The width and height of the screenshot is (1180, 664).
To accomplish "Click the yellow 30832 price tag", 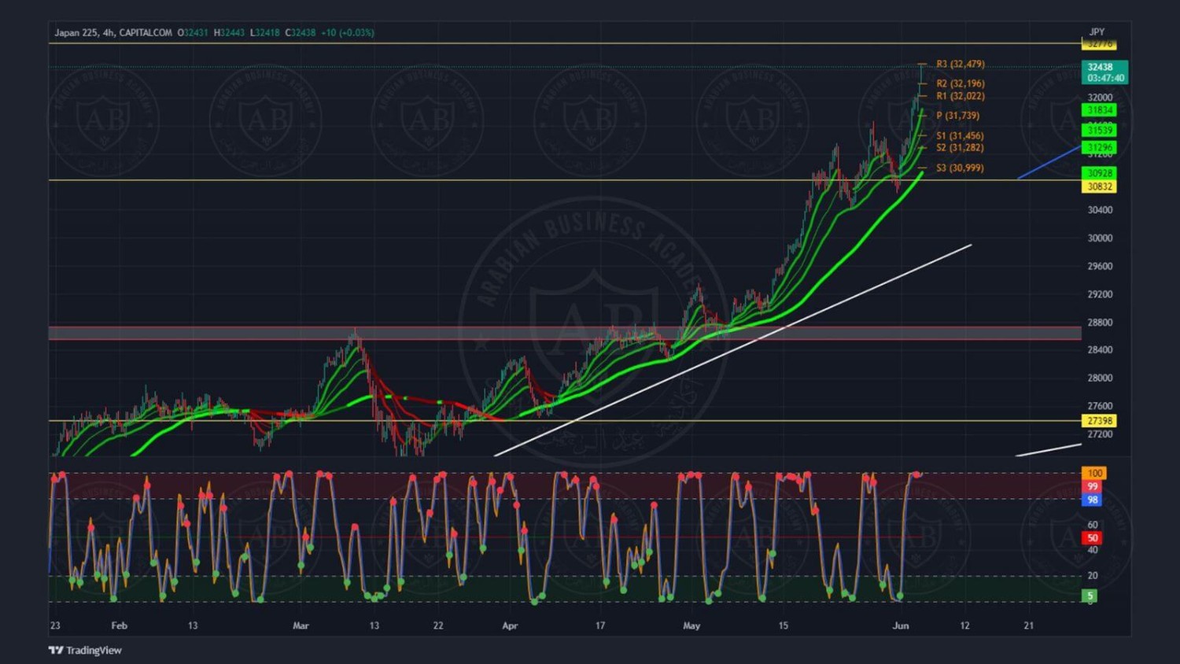I will 1099,186.
